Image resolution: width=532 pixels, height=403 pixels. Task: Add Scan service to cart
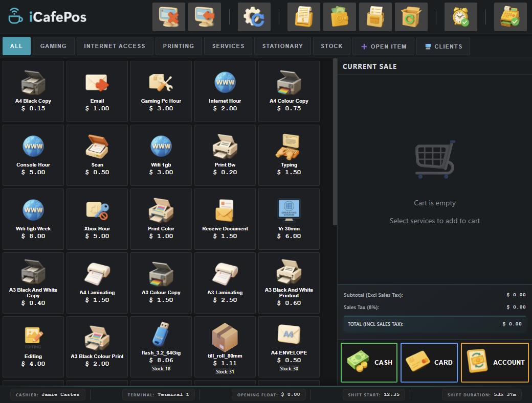(x=97, y=155)
